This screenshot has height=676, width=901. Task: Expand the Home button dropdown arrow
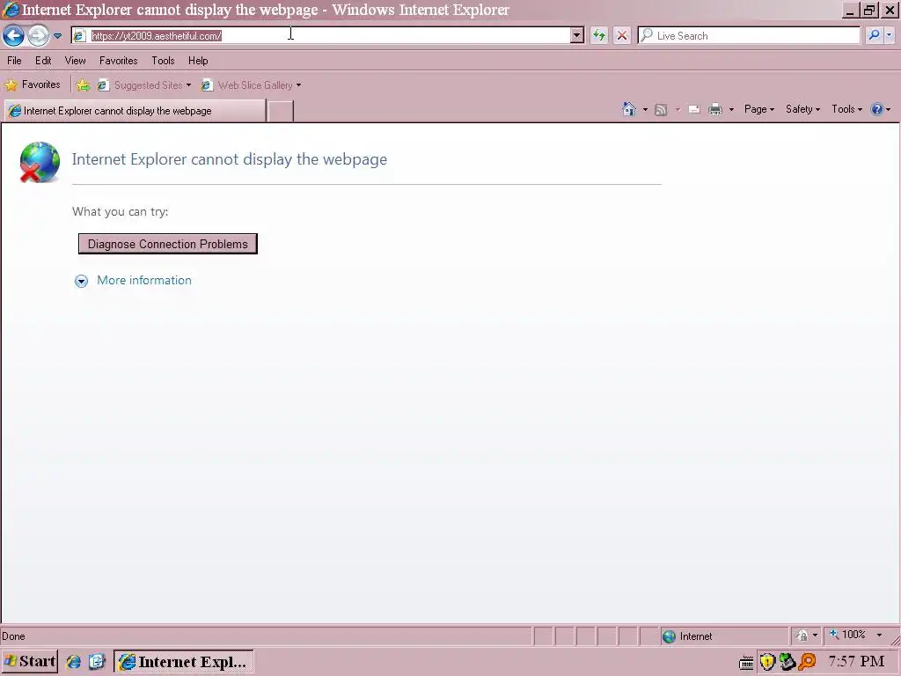(645, 109)
